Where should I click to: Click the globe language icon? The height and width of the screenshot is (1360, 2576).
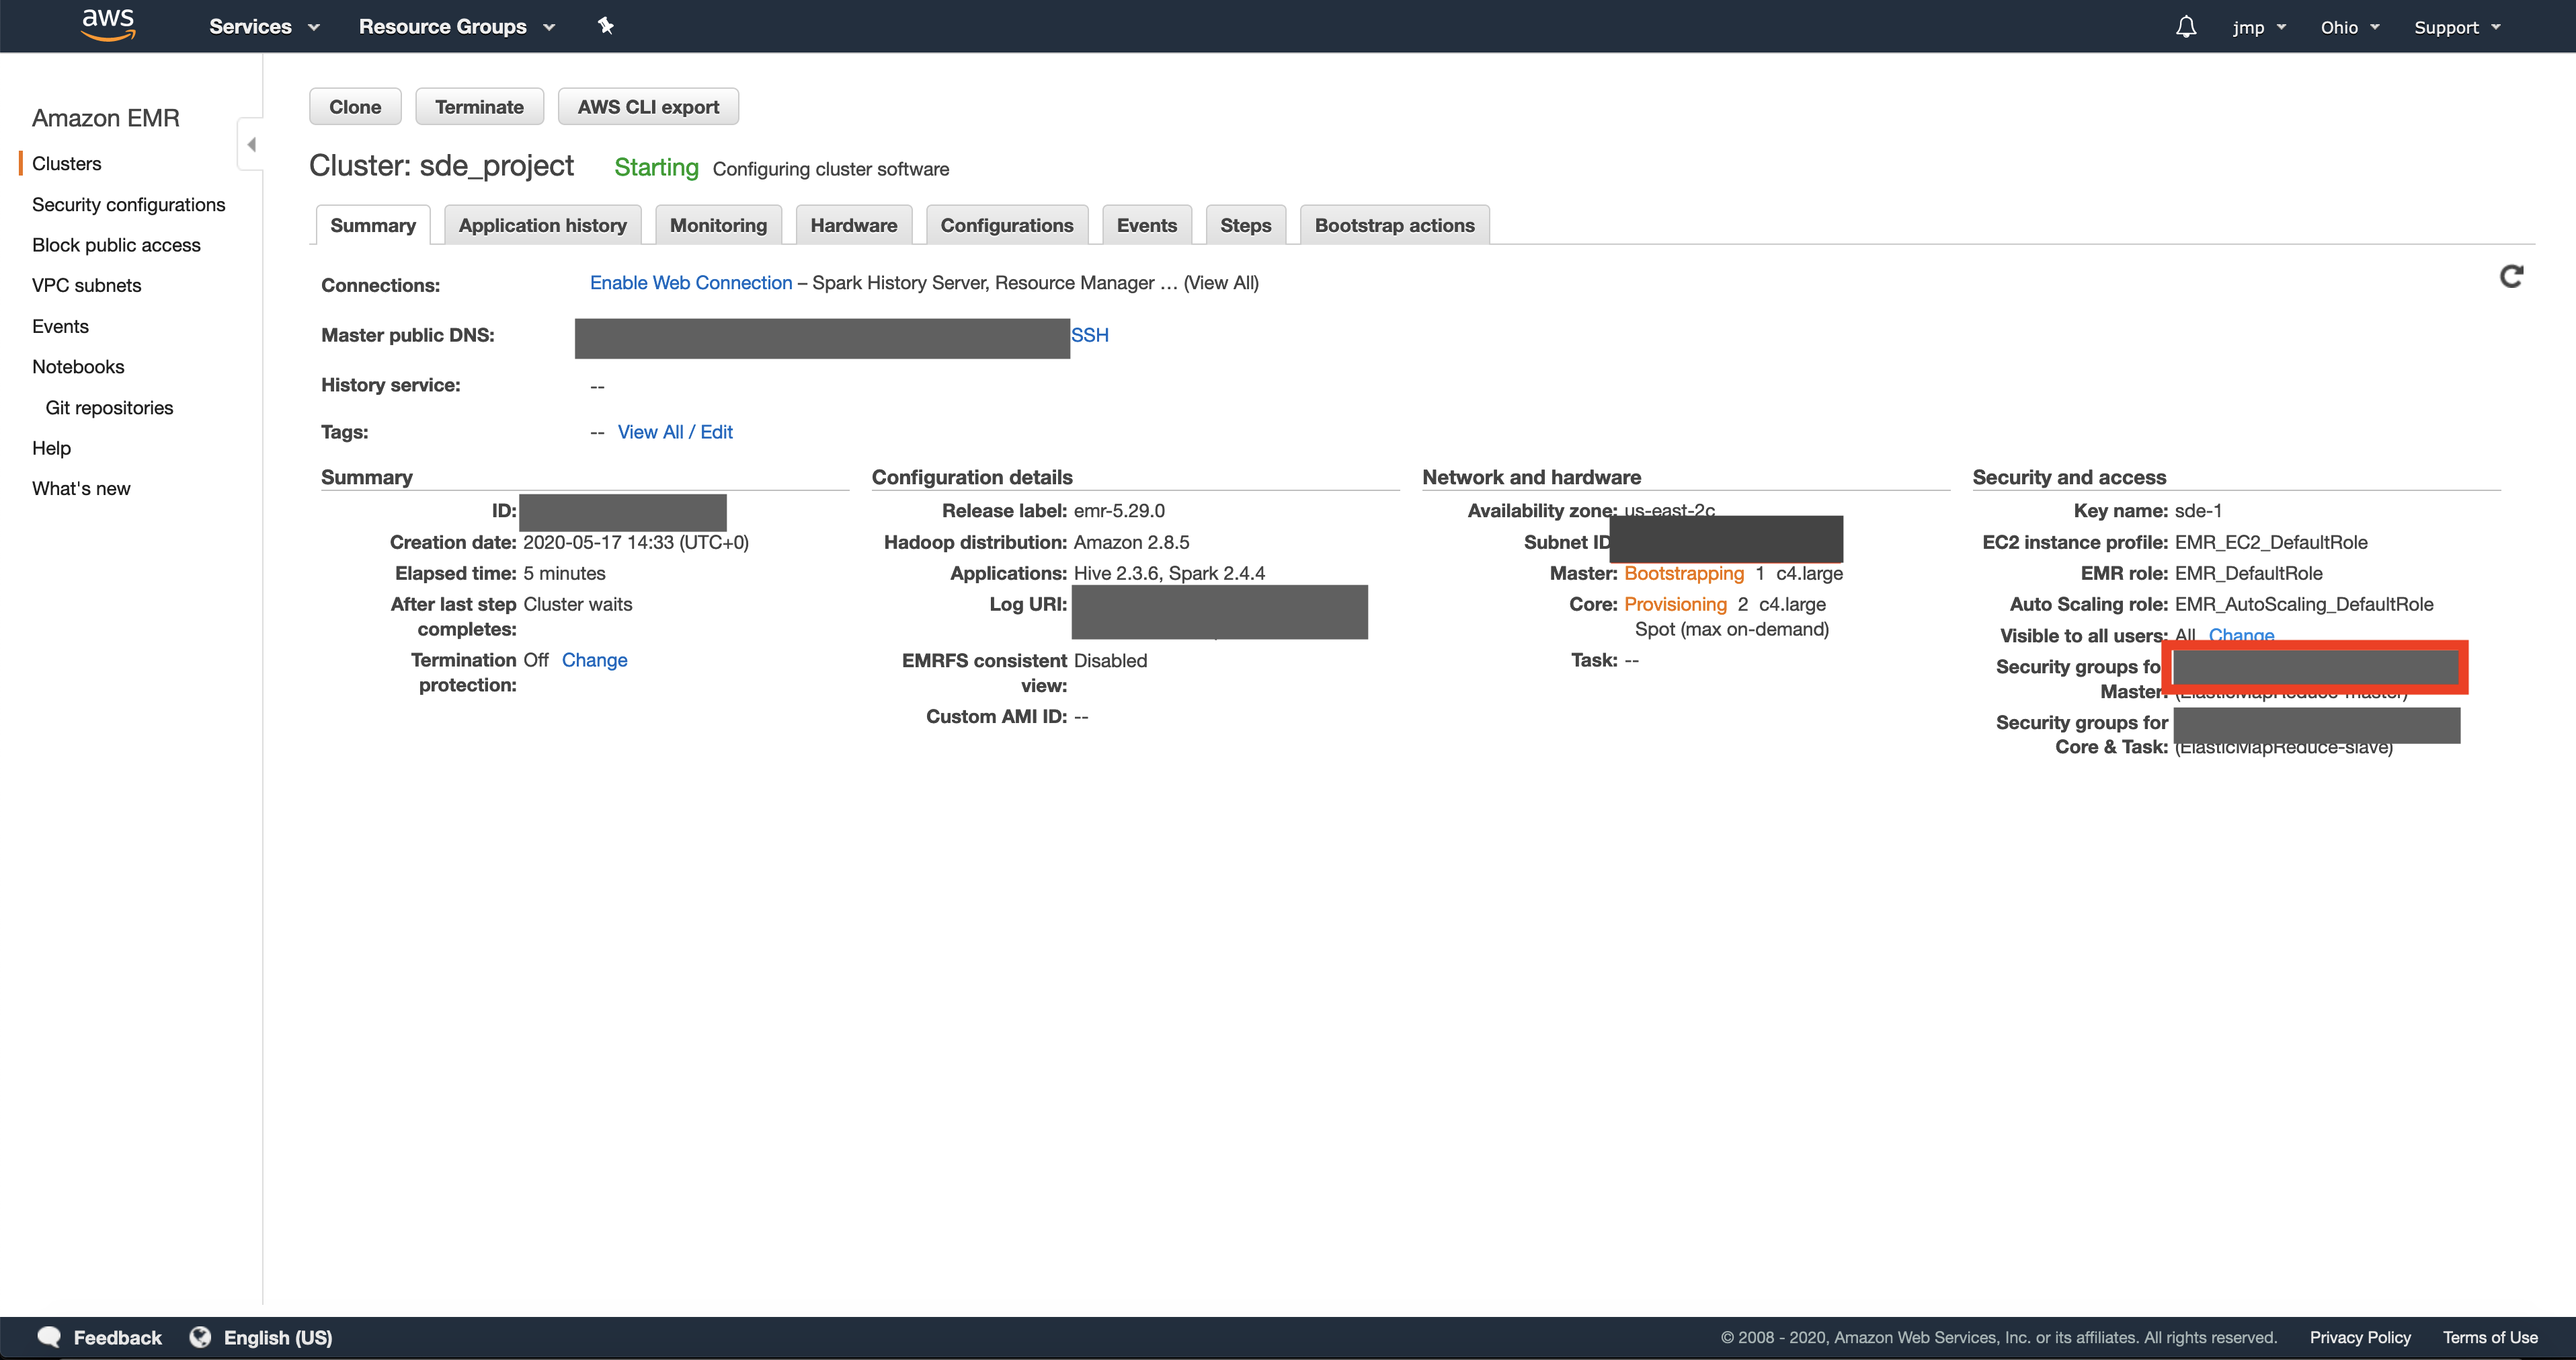pyautogui.click(x=200, y=1337)
